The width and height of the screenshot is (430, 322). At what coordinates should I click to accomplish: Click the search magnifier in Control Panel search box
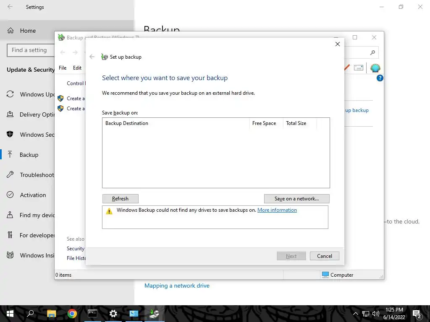coord(372,52)
